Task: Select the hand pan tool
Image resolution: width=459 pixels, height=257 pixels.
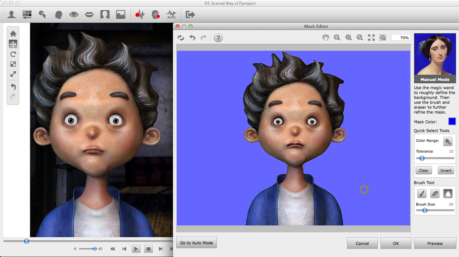Action: (x=325, y=37)
